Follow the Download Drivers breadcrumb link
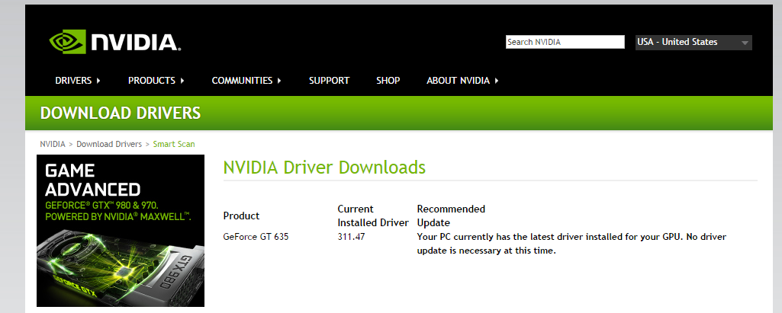782x313 pixels. coord(109,144)
